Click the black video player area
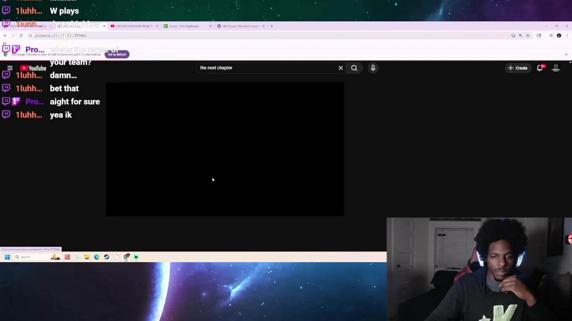This screenshot has width=572, height=321. coord(225,149)
